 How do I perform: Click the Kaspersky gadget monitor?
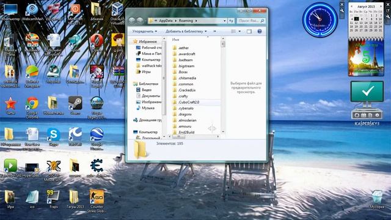pyautogui.click(x=367, y=91)
